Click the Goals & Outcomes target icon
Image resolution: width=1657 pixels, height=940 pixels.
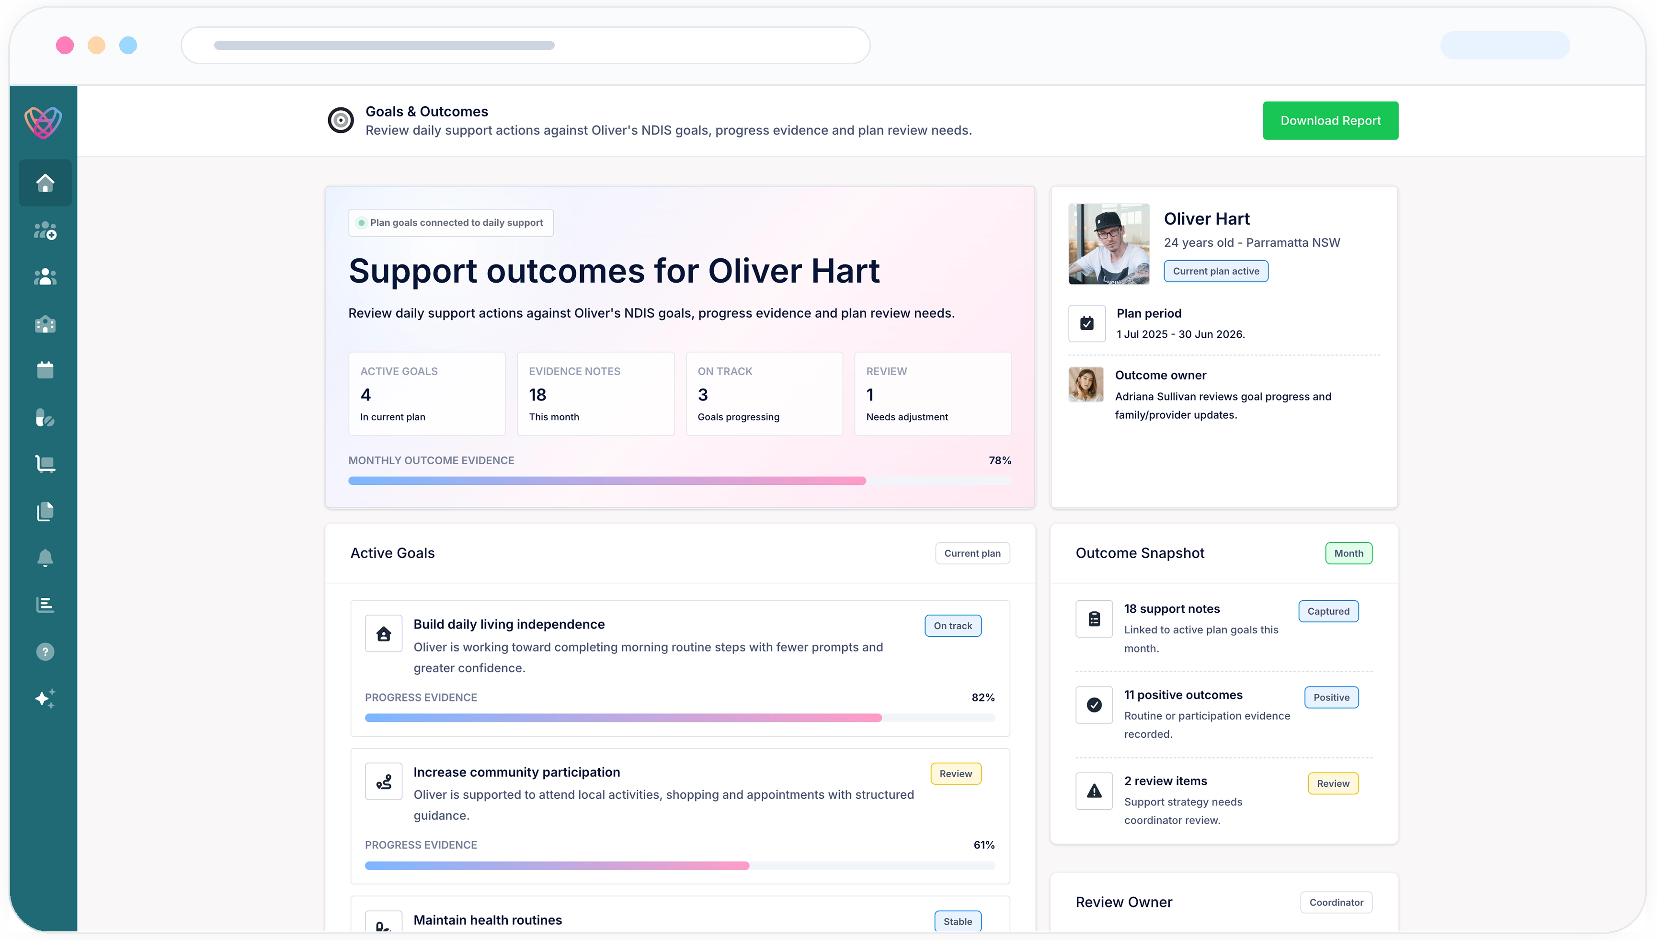[x=341, y=120]
